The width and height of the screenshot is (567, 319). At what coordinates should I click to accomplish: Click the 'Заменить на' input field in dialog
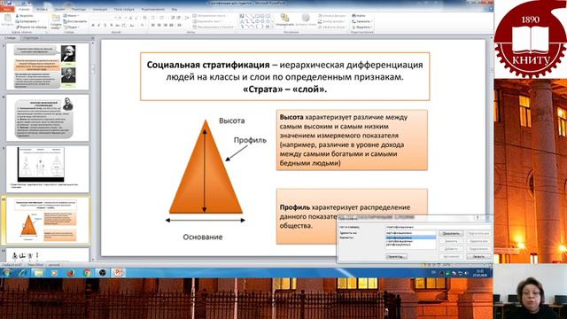click(411, 233)
